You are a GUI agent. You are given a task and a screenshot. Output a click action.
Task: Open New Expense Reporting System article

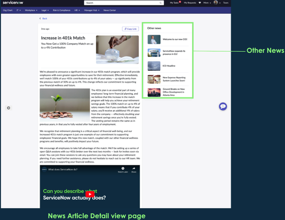coord(174,79)
